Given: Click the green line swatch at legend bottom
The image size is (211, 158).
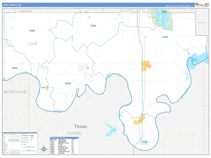Looking at the screenshot, I should pyautogui.click(x=14, y=153).
